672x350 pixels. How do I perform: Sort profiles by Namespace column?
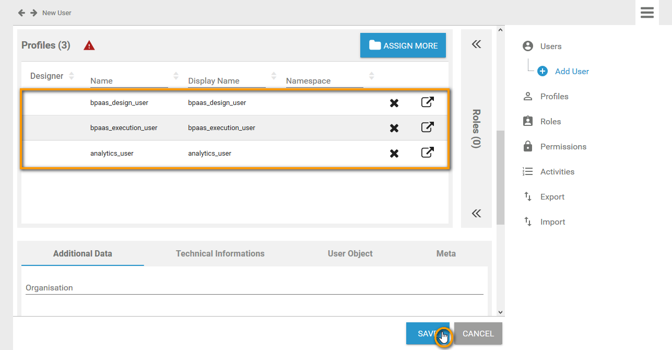click(371, 76)
